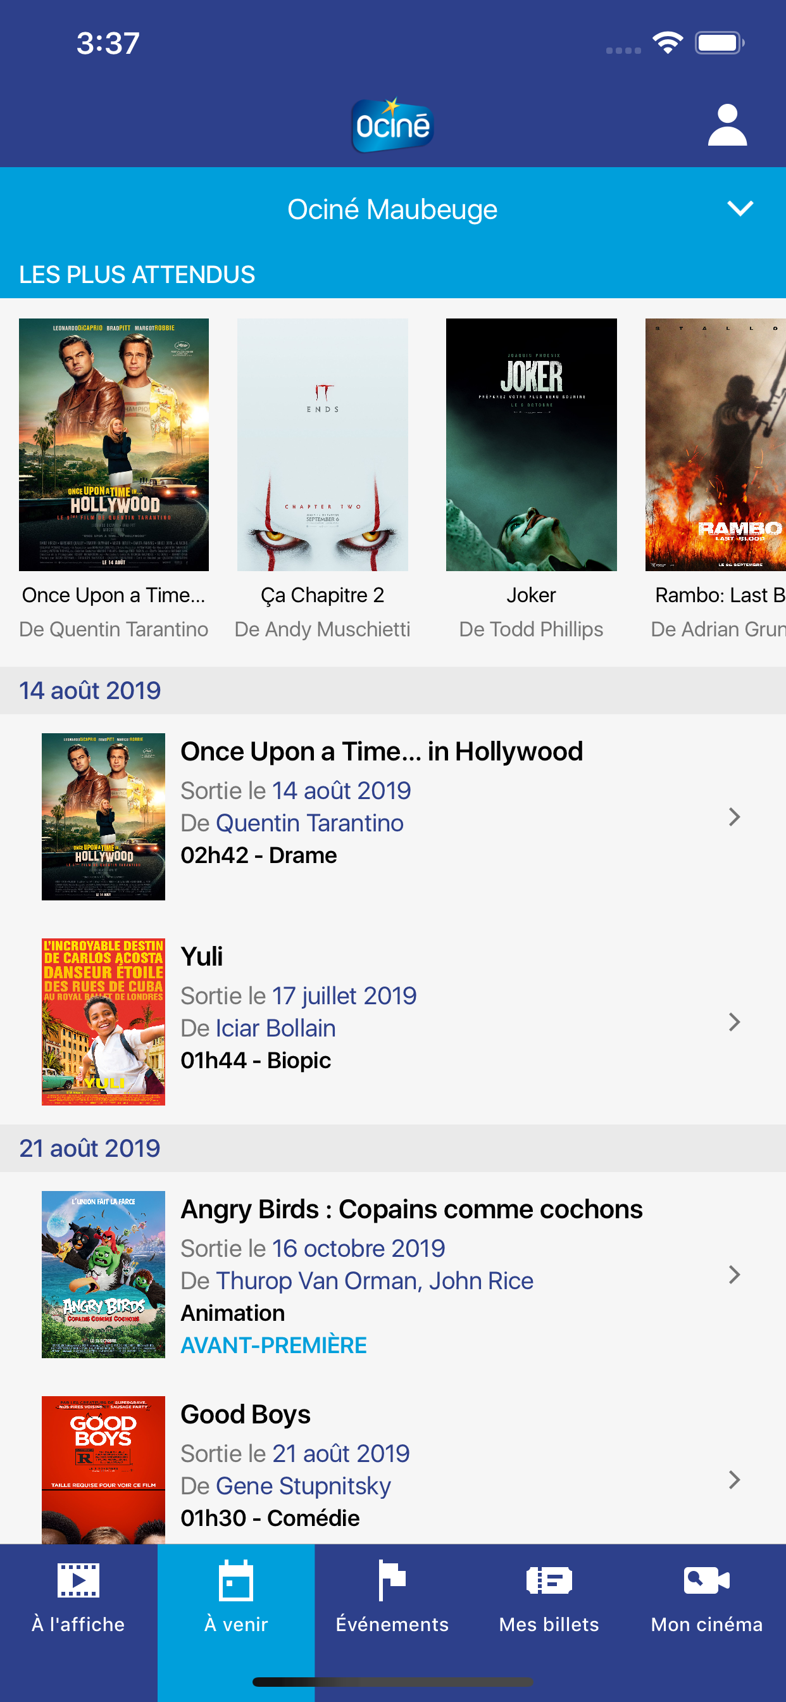
Task: Tap the Ociné logo
Action: point(392,125)
